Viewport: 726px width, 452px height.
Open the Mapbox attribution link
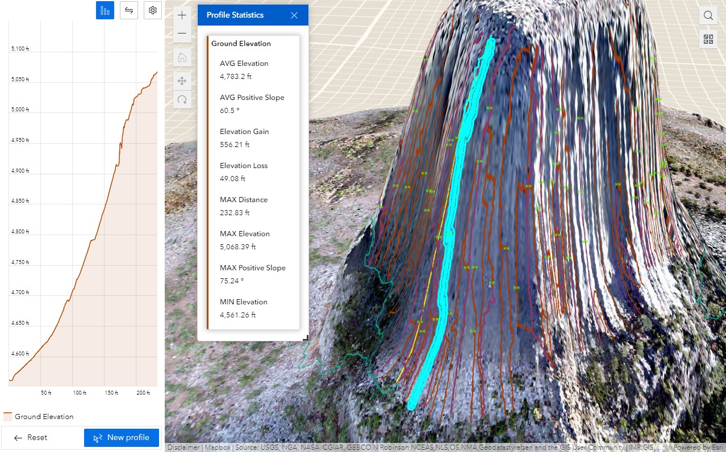tap(218, 447)
